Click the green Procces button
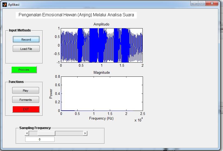The height and width of the screenshot is (151, 223). [24, 70]
